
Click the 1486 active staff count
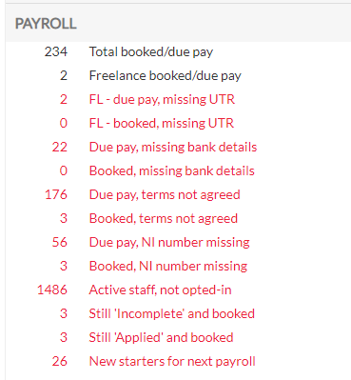point(52,290)
